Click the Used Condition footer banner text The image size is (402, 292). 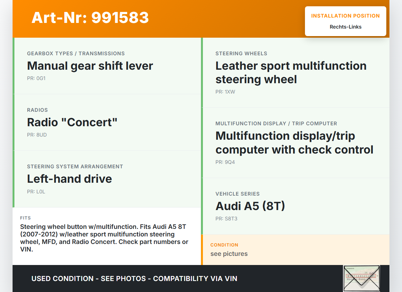pyautogui.click(x=134, y=278)
